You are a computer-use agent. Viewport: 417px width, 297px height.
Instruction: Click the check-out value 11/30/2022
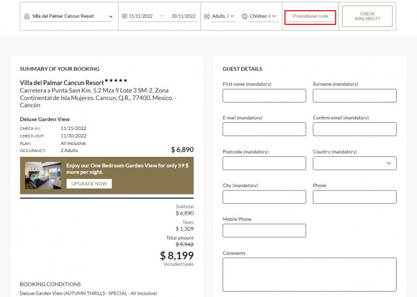73,136
